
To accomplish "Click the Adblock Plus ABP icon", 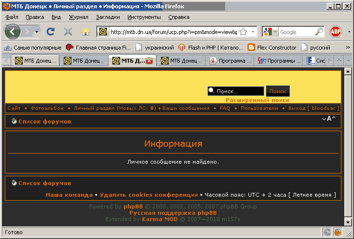I will pos(336,32).
